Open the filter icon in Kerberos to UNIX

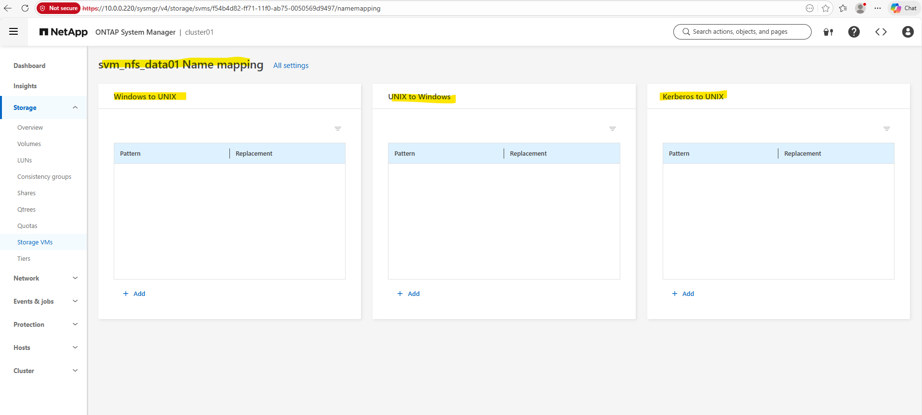click(886, 129)
